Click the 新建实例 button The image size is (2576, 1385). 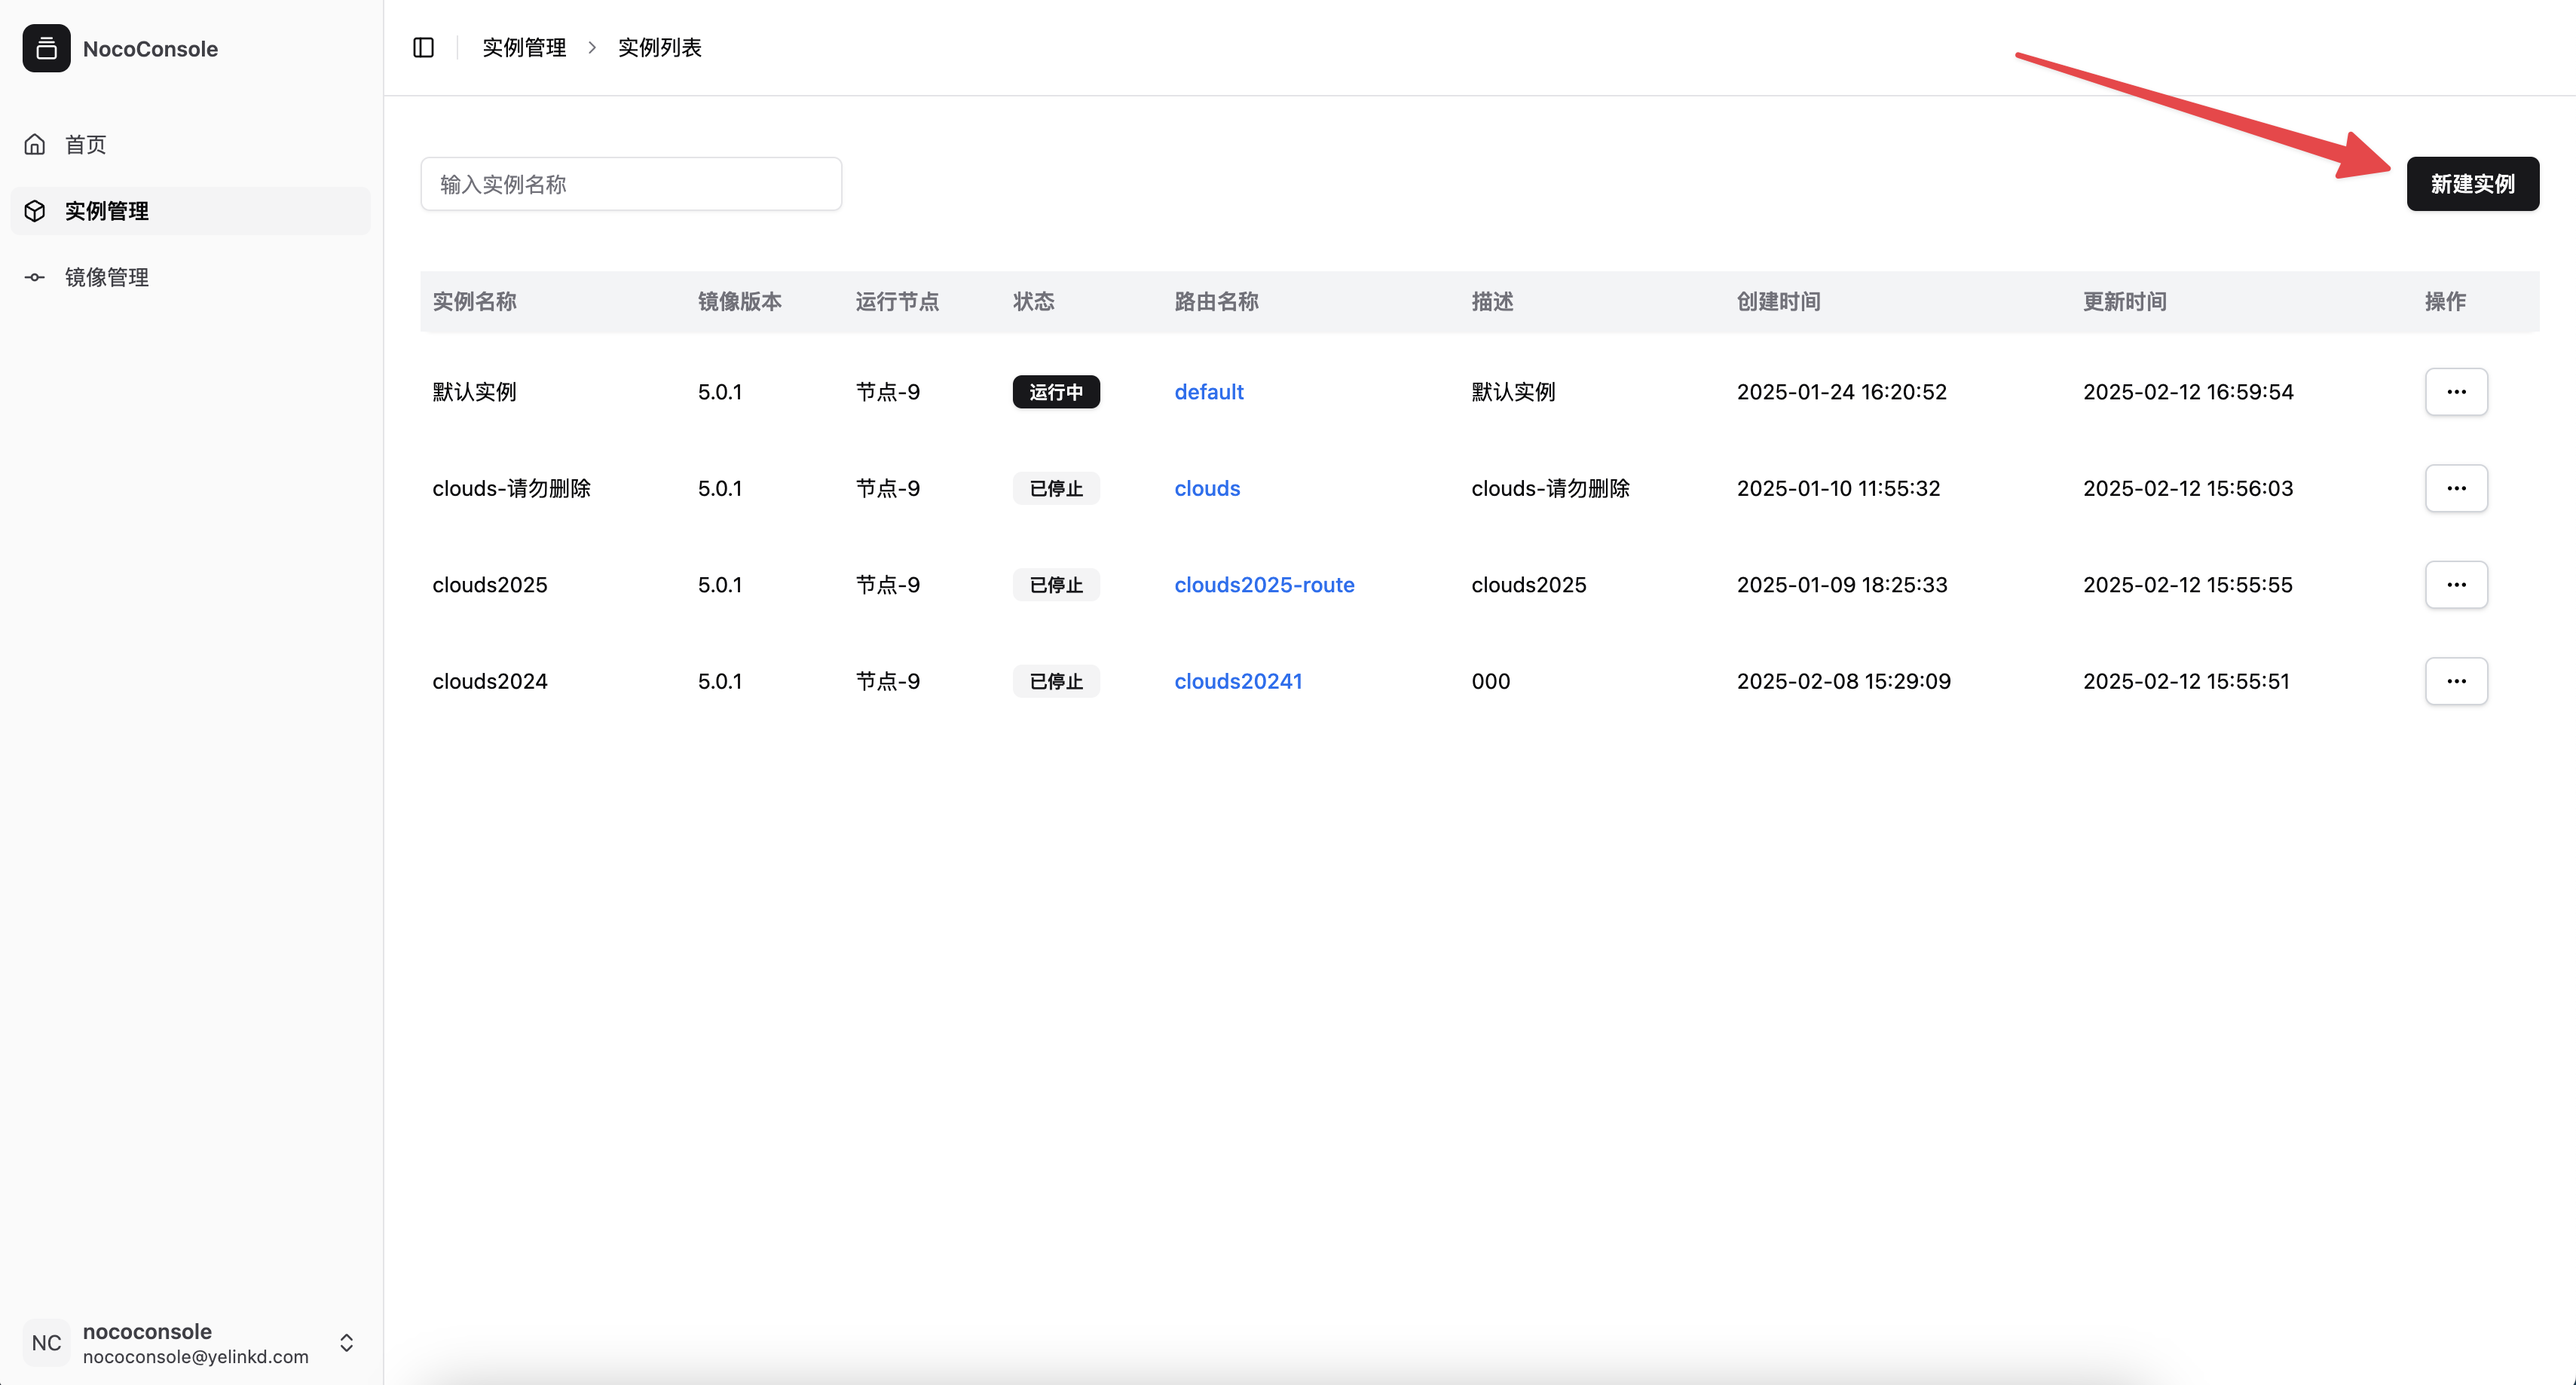pos(2471,184)
